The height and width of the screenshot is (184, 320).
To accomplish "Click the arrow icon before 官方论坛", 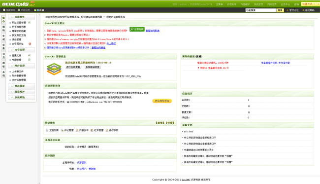I will pos(288,10).
